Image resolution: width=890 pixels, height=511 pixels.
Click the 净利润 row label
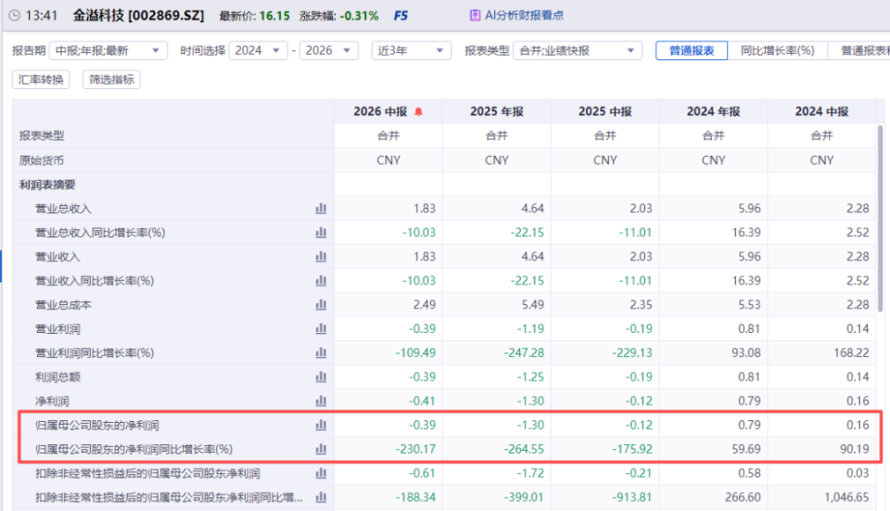(52, 401)
